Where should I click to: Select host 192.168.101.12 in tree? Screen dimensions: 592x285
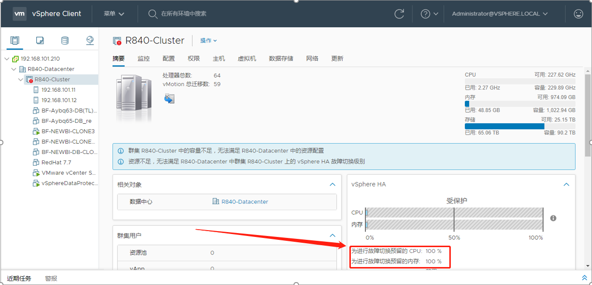(x=58, y=100)
